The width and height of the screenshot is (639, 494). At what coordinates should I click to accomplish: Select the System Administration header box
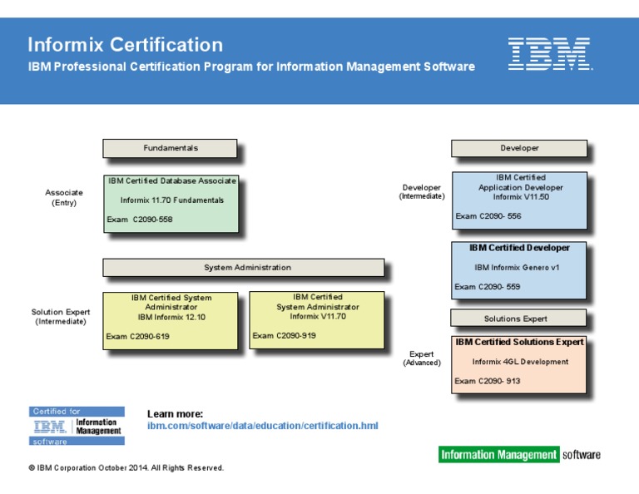(x=244, y=268)
